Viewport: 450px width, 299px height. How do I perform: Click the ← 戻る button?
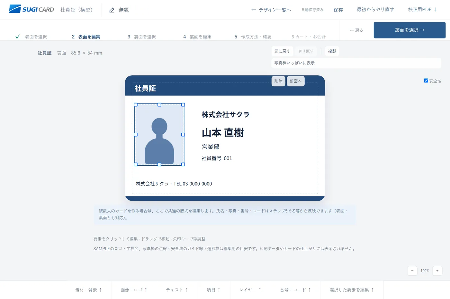tap(356, 30)
